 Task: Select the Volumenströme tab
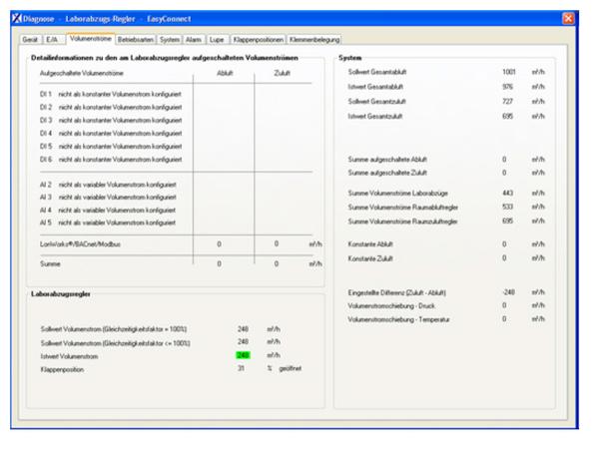coord(90,40)
